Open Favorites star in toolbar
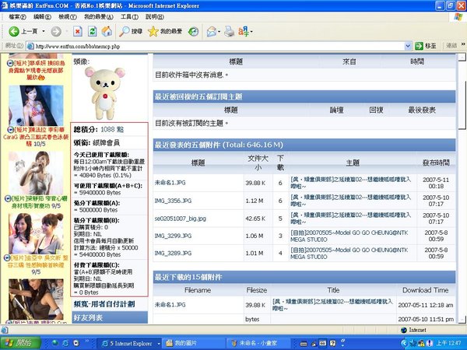 (153, 31)
